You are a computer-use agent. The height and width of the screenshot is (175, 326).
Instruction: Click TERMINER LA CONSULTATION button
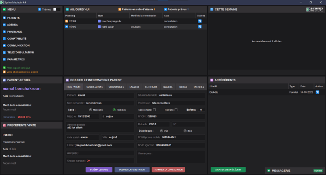coord(168,170)
